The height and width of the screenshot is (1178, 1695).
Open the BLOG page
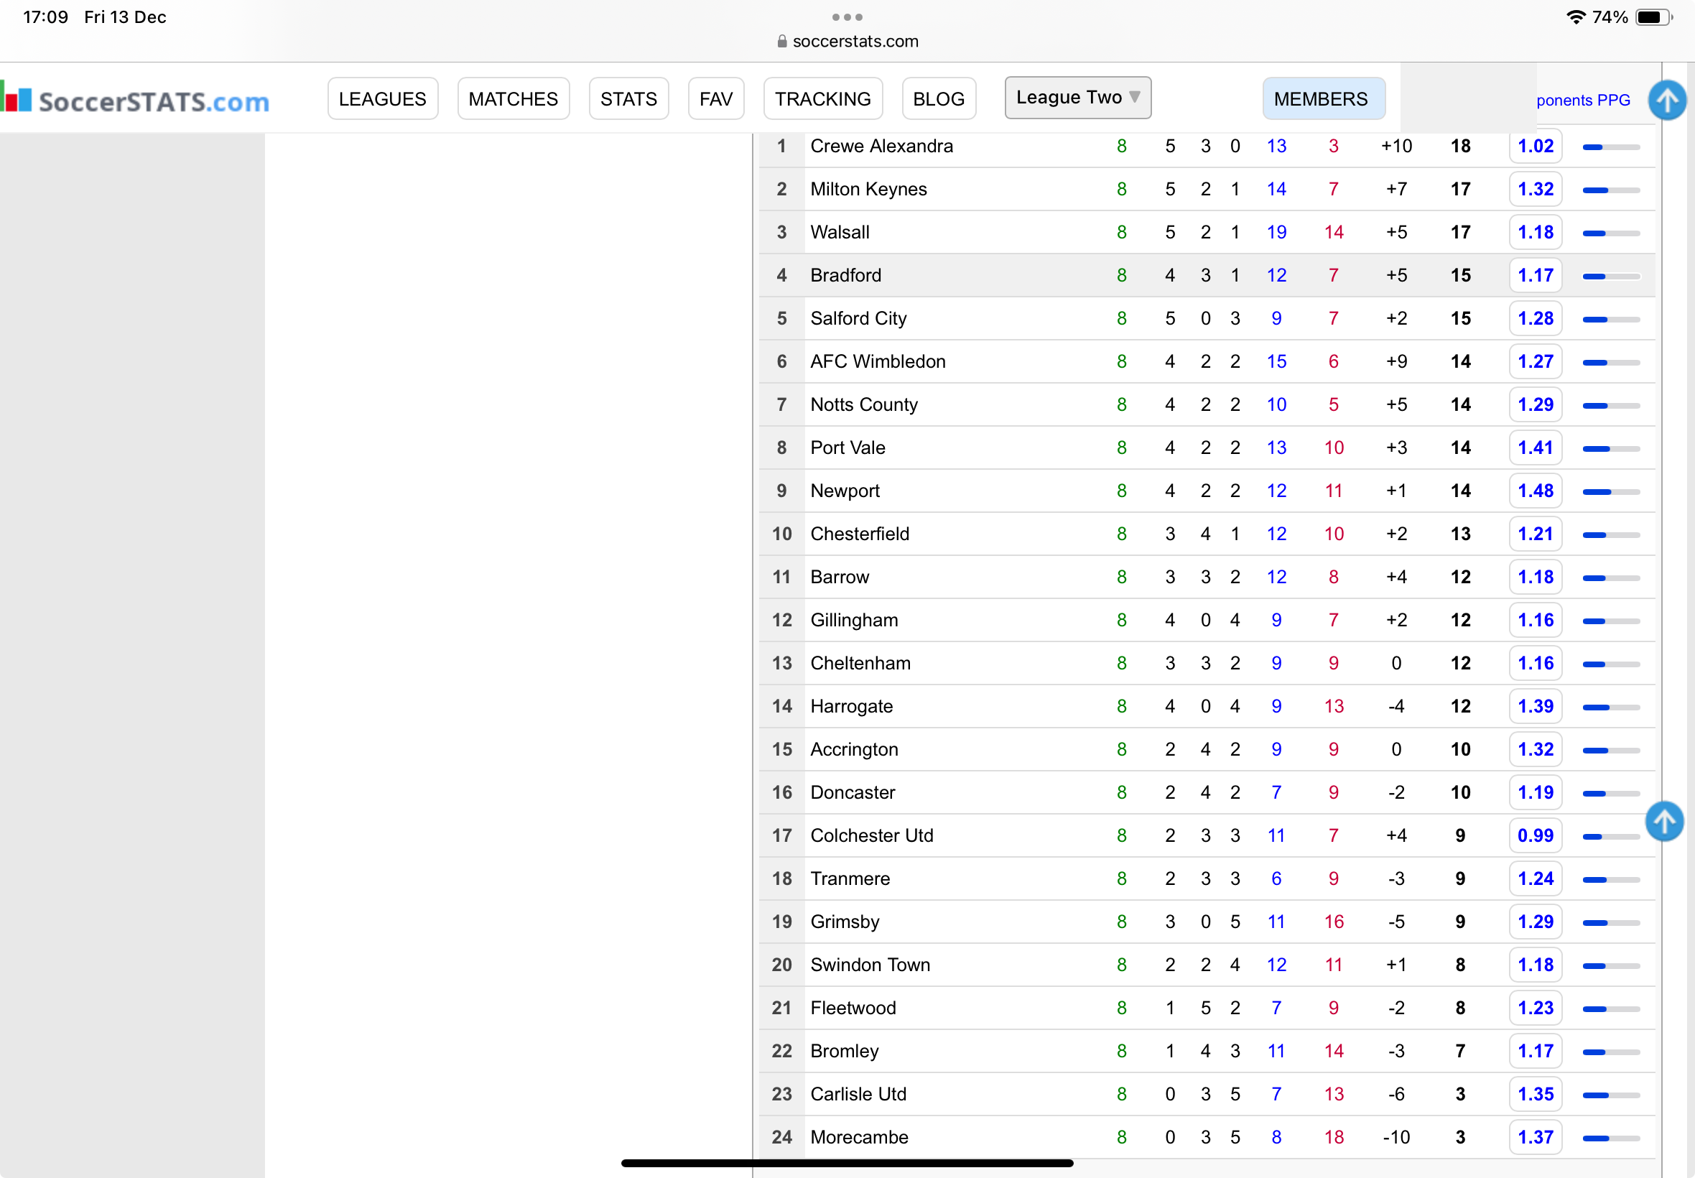click(x=939, y=99)
